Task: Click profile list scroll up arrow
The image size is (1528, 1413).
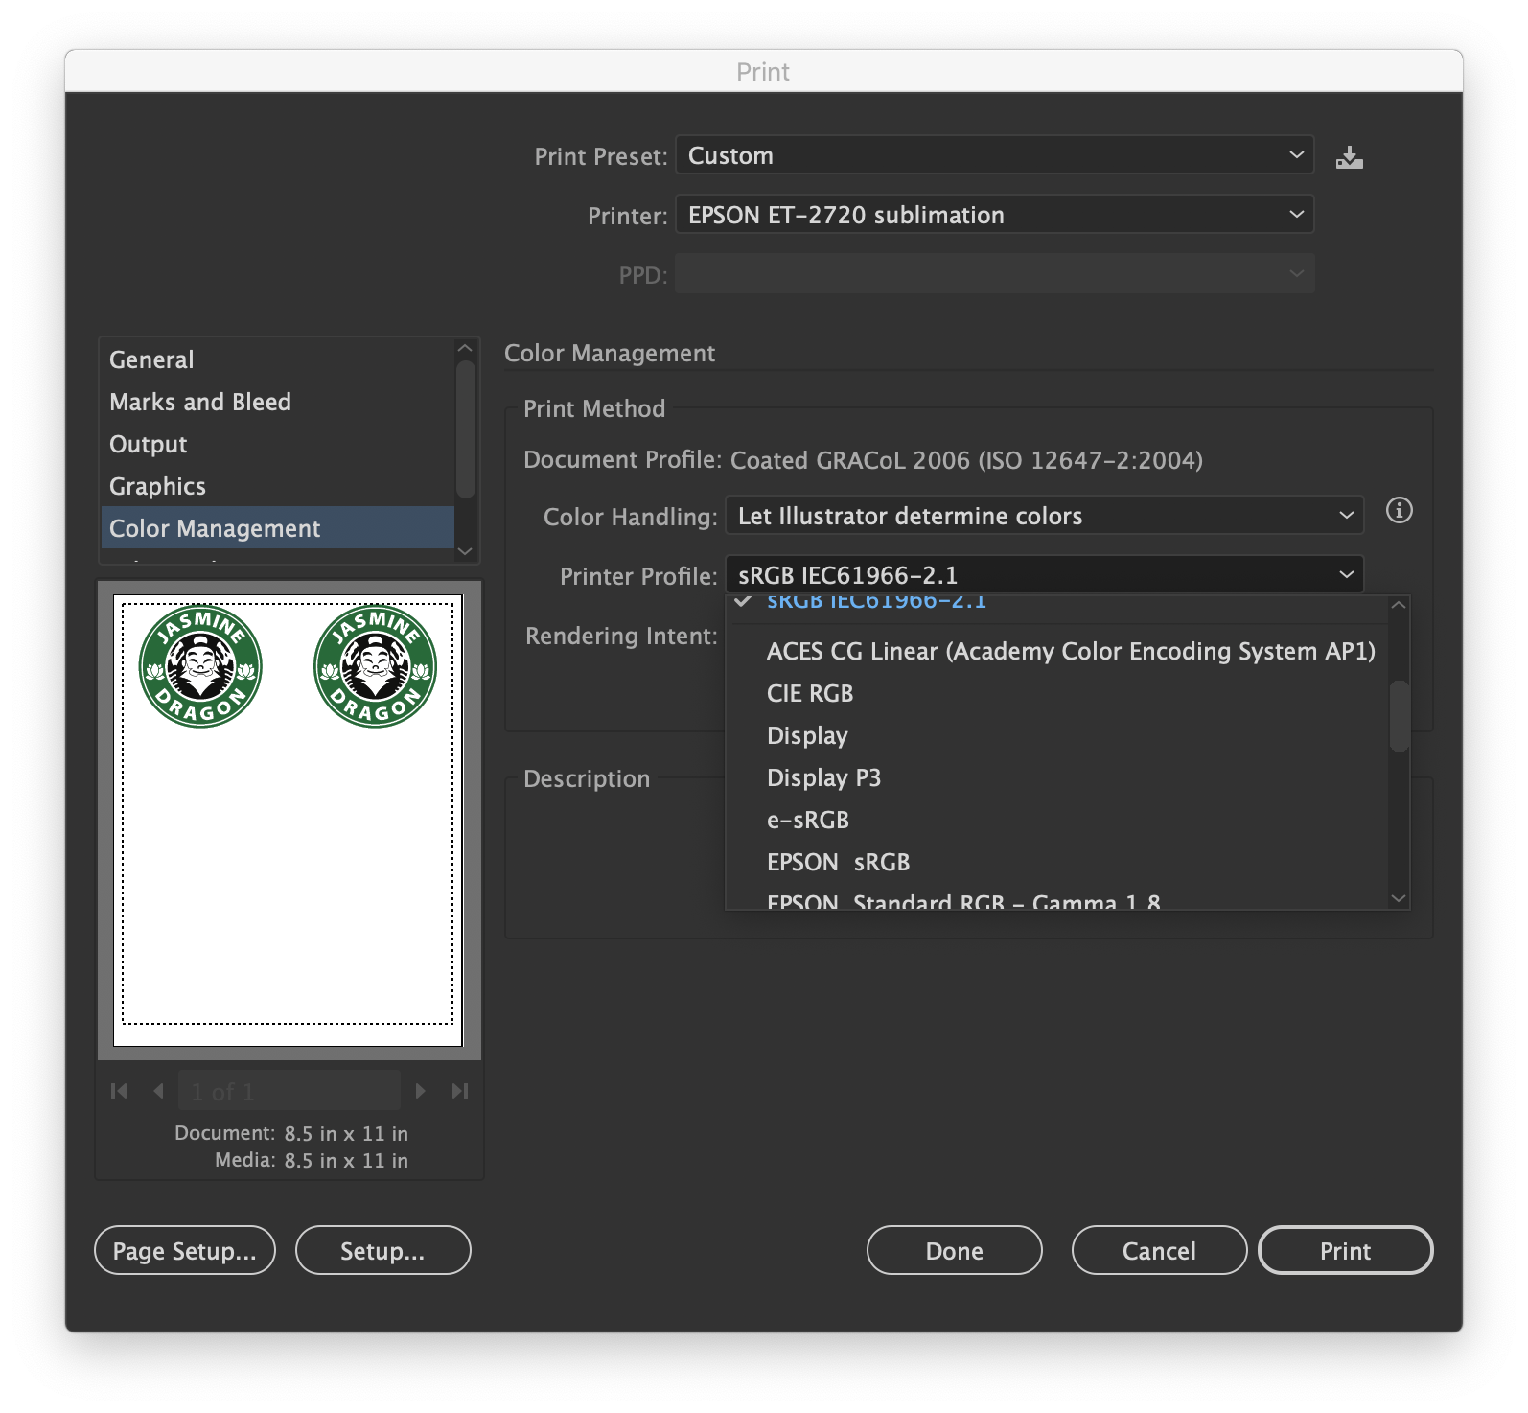Action: coord(1399,605)
